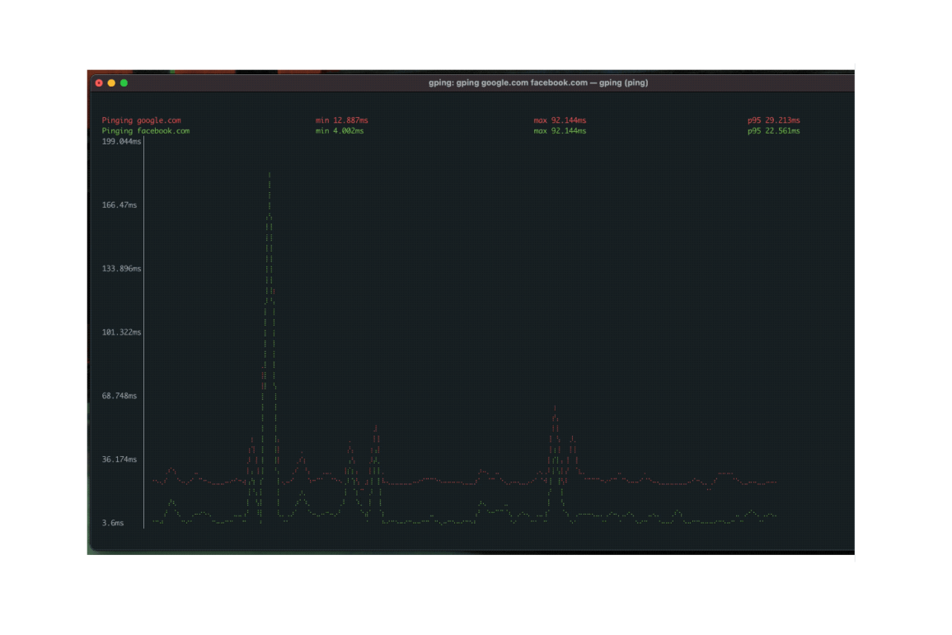Click the top of the tallest green spike
Viewport: 952px width, 635px height.
click(x=270, y=175)
